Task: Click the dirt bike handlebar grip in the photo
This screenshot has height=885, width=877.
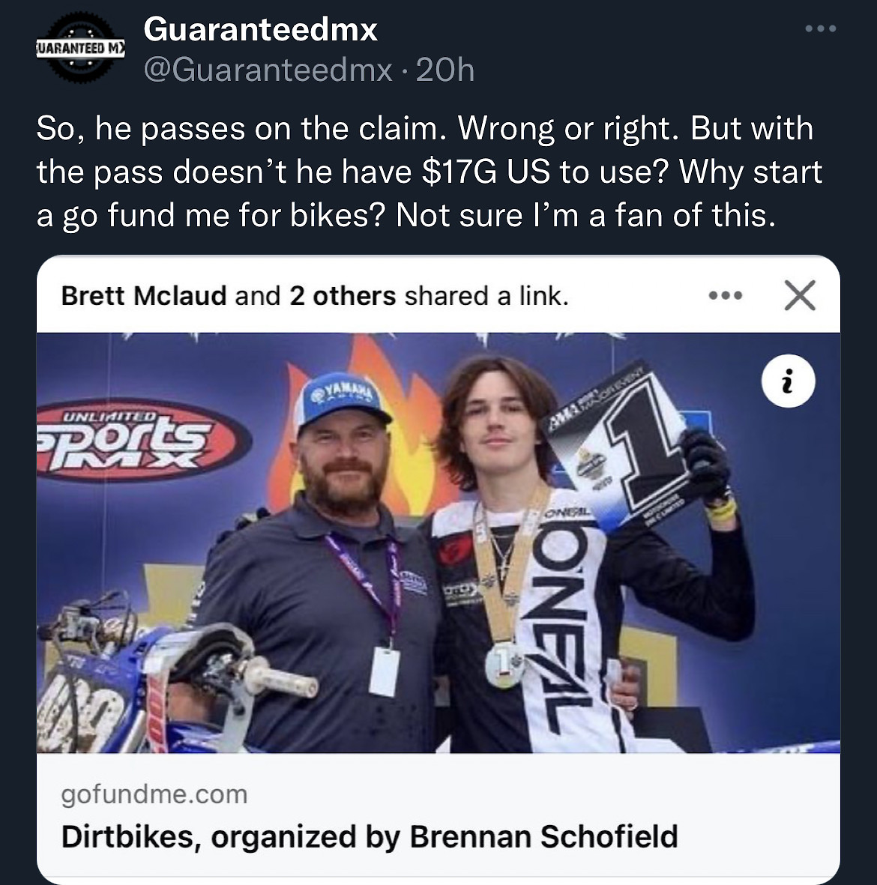Action: 286,679
